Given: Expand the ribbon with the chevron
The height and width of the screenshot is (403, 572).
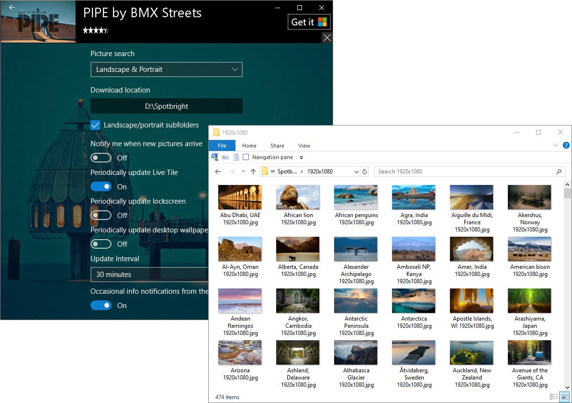Looking at the screenshot, I should point(556,145).
